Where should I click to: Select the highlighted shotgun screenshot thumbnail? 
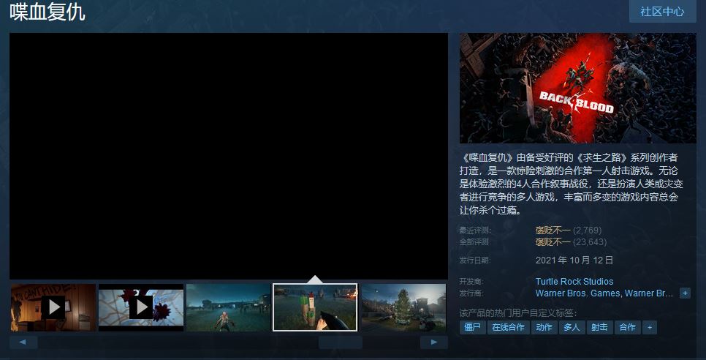pyautogui.click(x=315, y=307)
